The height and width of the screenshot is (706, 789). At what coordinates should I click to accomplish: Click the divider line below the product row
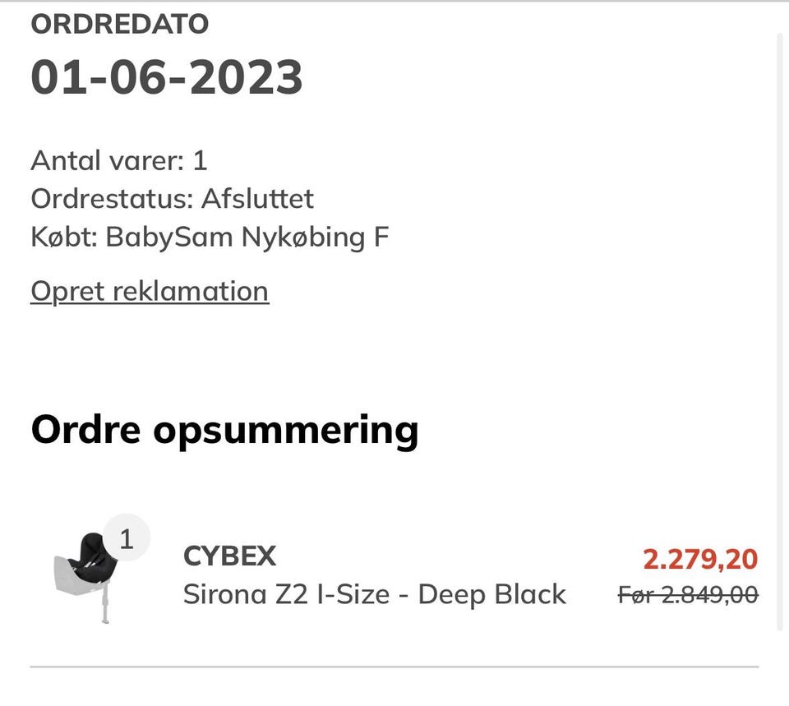click(394, 667)
